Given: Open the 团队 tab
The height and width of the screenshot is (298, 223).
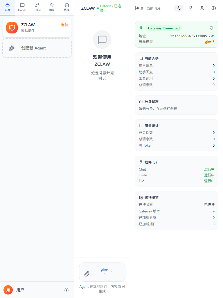Looking at the screenshot, I should tap(52, 8).
